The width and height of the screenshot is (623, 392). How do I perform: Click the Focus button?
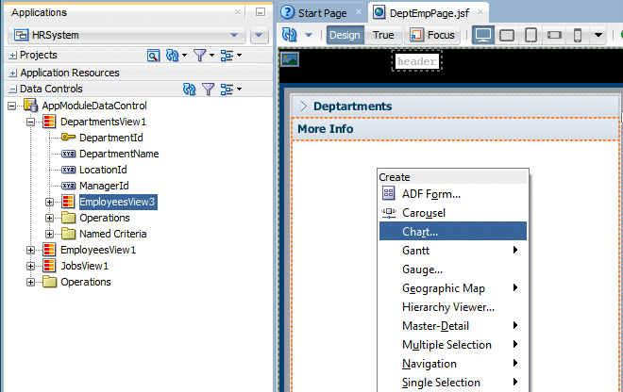point(432,35)
